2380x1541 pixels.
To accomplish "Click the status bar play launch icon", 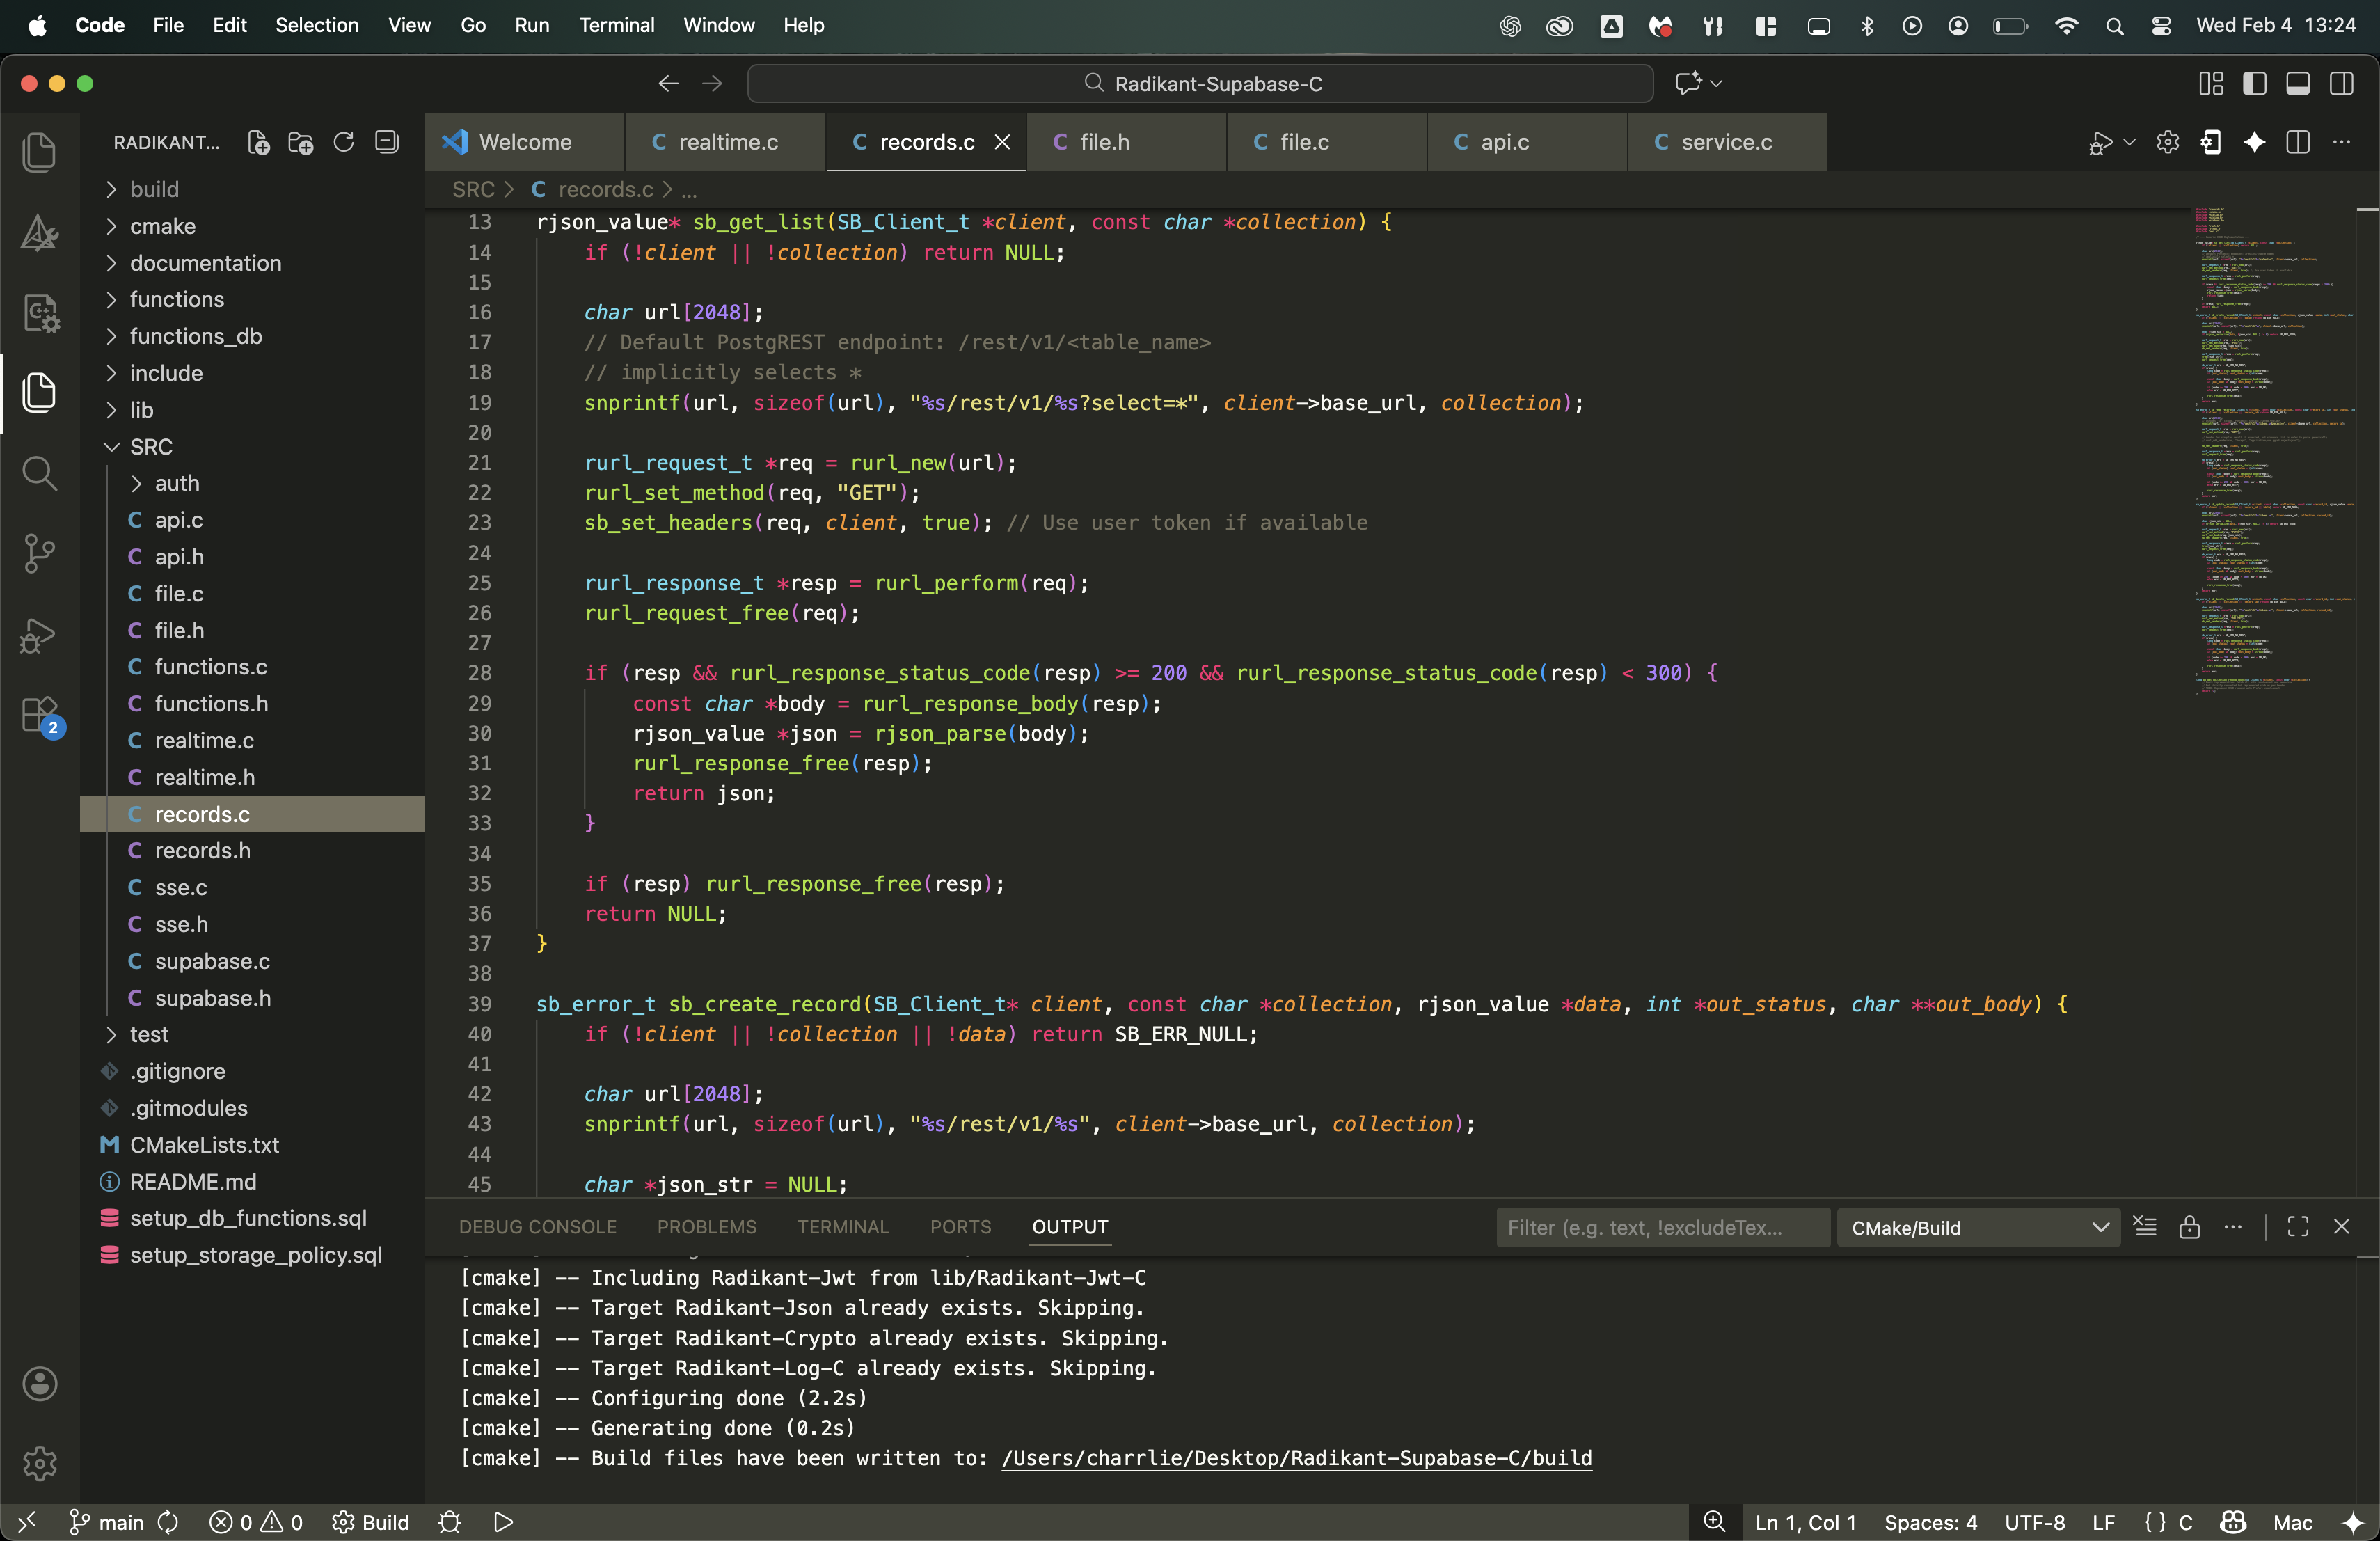I will coord(503,1522).
